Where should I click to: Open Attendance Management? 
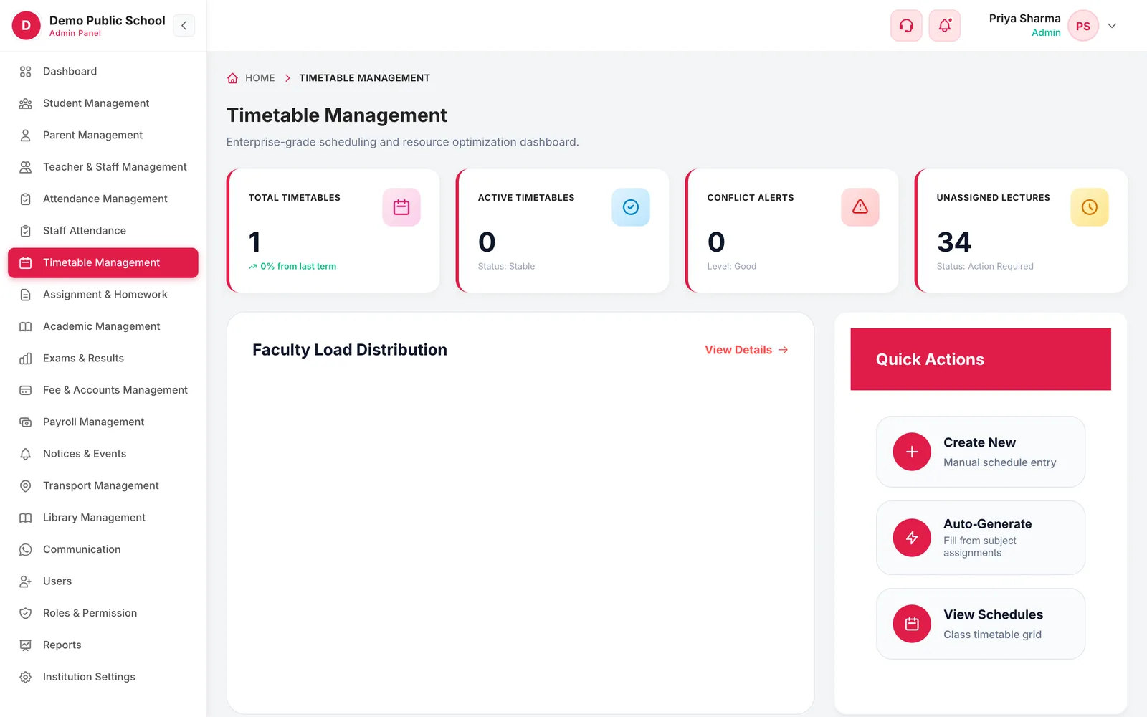[x=103, y=199]
